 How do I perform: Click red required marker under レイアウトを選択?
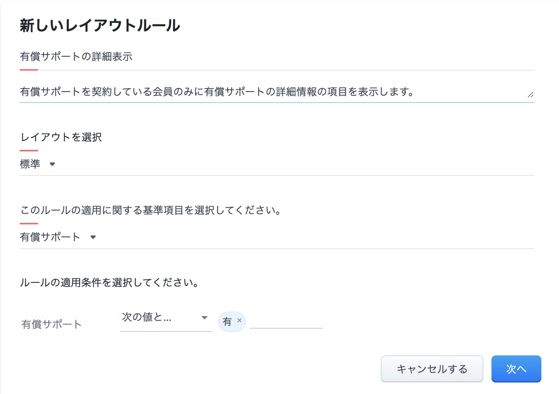click(x=29, y=151)
